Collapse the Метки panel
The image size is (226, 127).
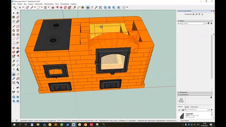click(178, 21)
